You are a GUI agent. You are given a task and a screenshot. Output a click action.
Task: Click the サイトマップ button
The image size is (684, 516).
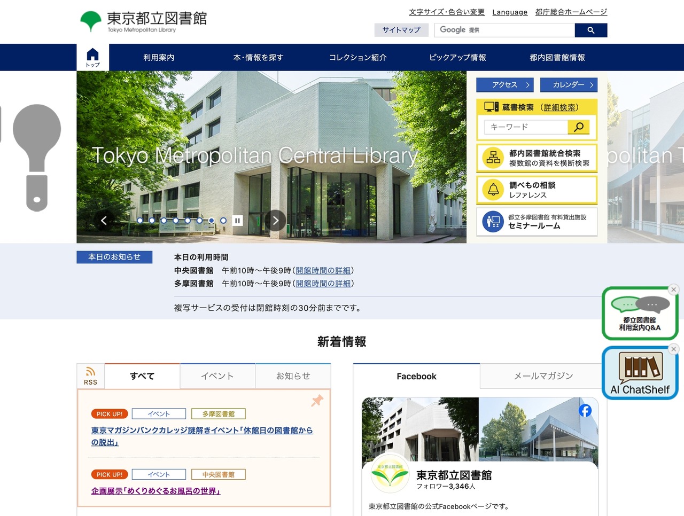(x=401, y=30)
